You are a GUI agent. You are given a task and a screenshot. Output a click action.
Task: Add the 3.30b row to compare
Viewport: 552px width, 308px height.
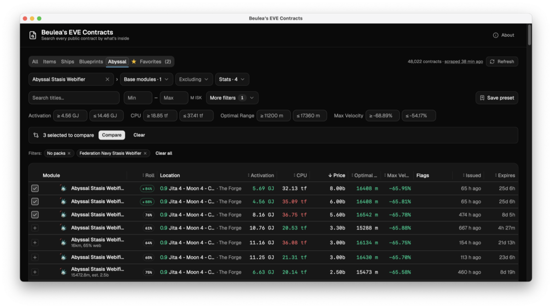tap(35, 228)
